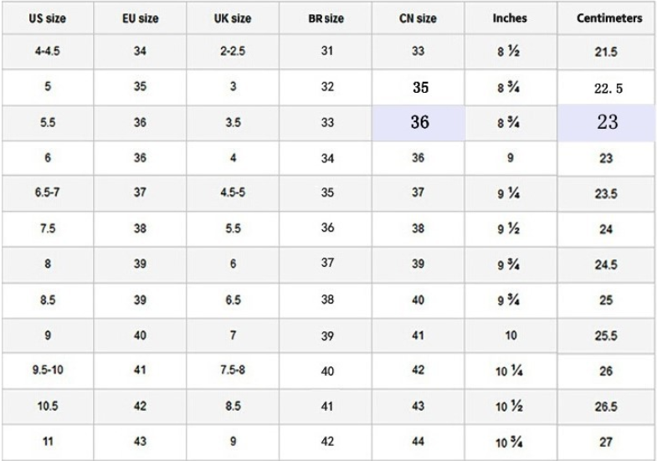Click the highlighted 23 centimeters cell

pyautogui.click(x=608, y=122)
